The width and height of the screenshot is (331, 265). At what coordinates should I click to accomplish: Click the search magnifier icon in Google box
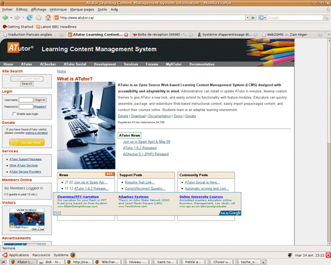click(326, 18)
